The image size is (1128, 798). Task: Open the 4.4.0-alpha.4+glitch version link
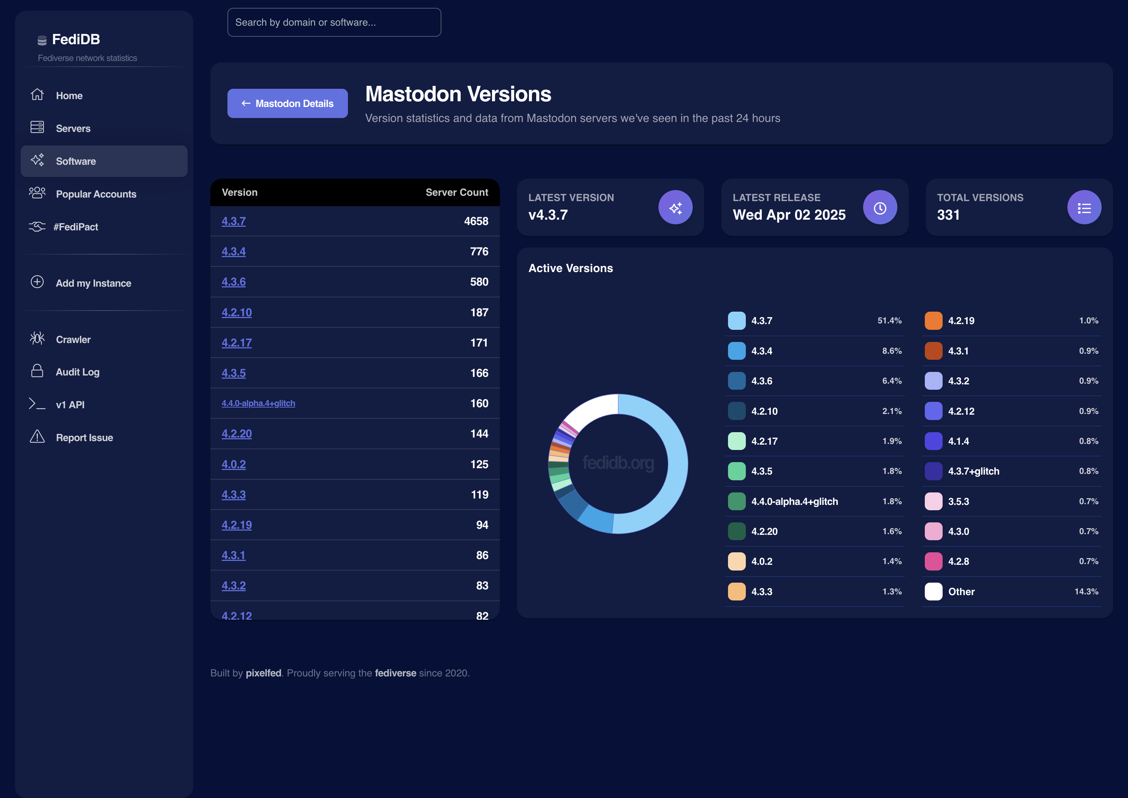(258, 403)
